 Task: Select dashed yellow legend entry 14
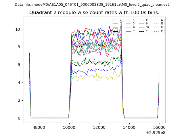pos(158,27)
